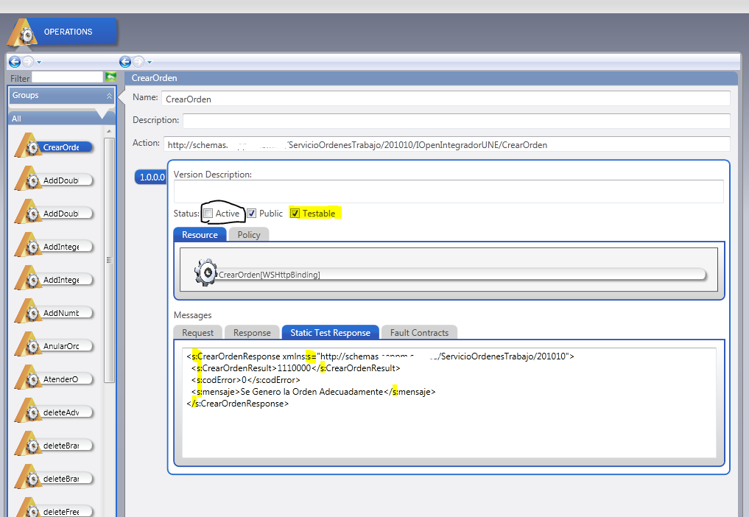This screenshot has height=517, width=749.
Task: Click the Version Description text box
Action: [x=449, y=191]
